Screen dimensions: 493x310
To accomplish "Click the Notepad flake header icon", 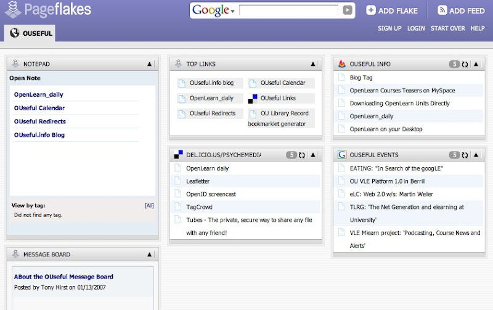I will pos(15,64).
